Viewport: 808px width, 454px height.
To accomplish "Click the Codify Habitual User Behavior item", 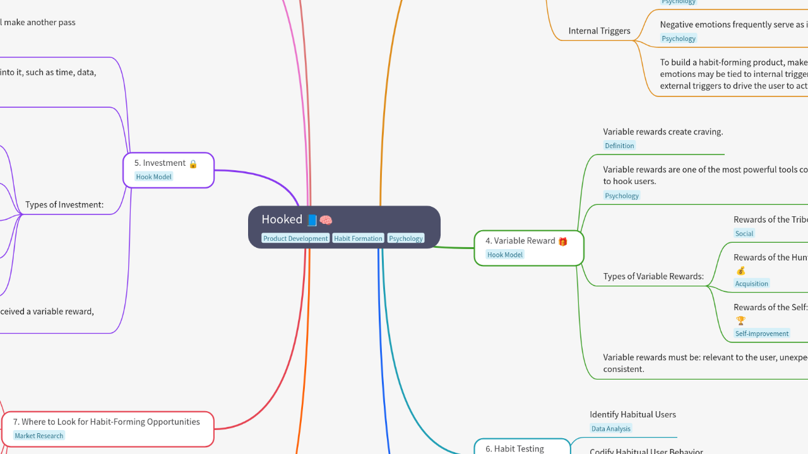I will [x=646, y=450].
